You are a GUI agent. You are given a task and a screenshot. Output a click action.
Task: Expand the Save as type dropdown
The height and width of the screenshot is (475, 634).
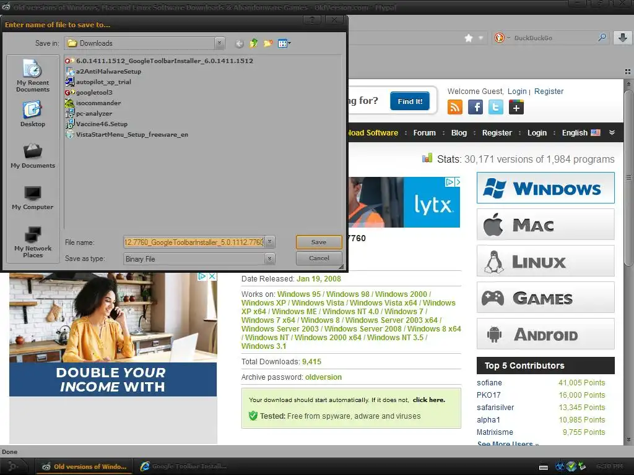click(x=270, y=259)
